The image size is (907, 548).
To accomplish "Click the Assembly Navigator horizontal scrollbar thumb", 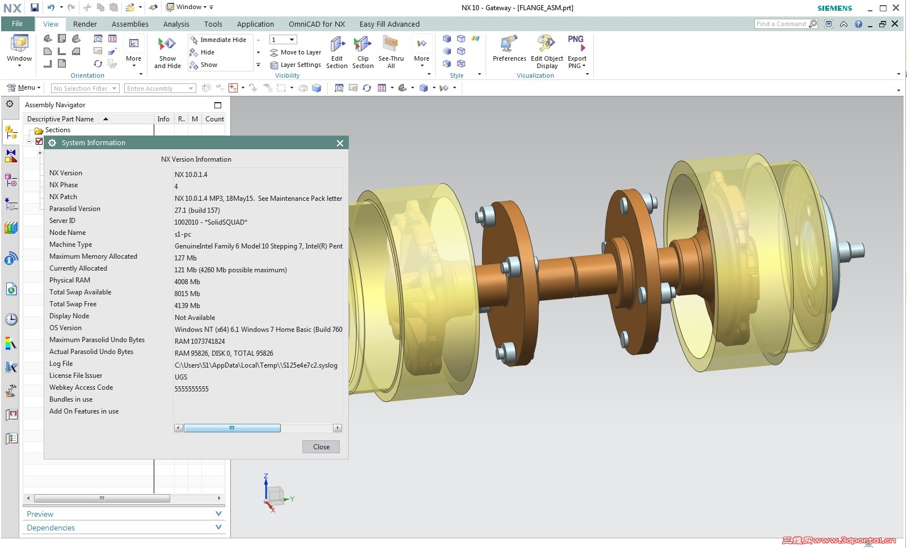I will (102, 498).
